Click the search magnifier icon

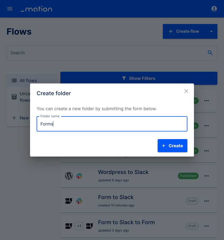[210, 53]
